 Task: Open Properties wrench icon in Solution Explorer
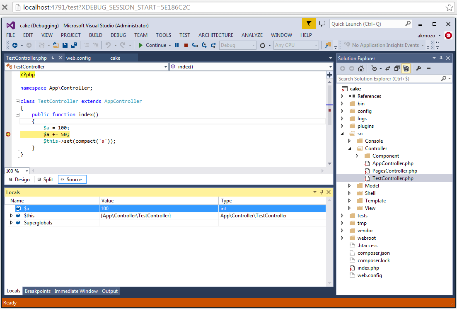tap(418, 68)
